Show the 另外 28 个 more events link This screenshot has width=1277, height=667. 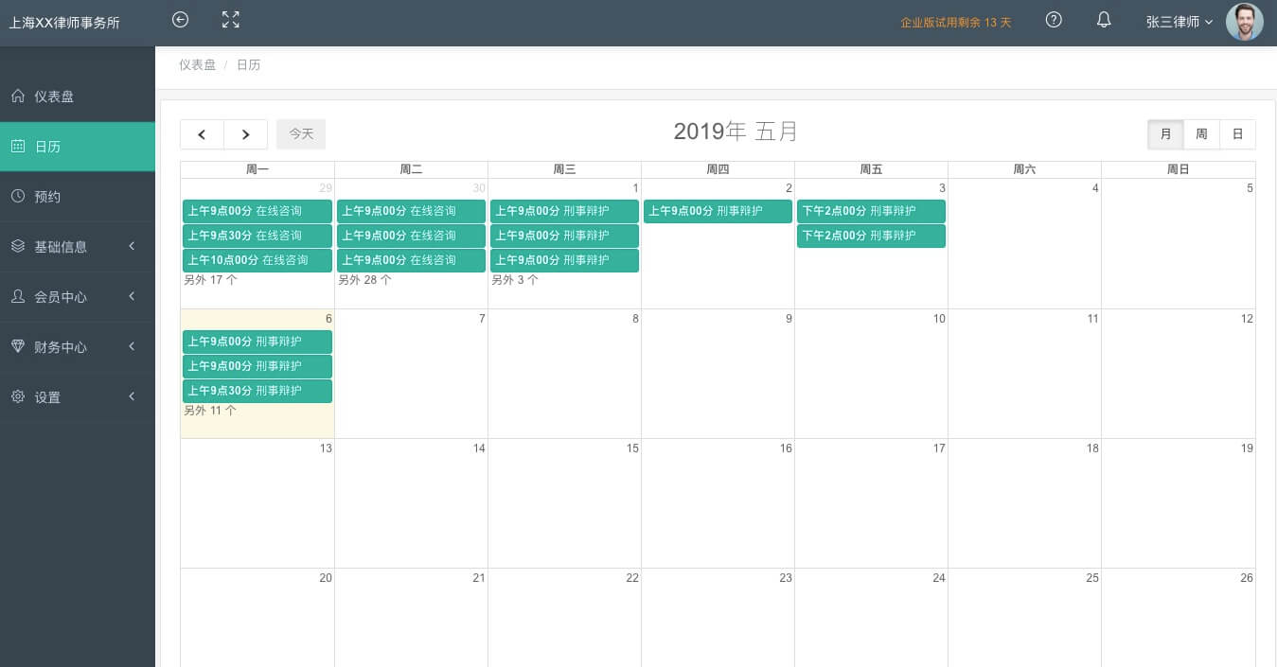(x=364, y=280)
